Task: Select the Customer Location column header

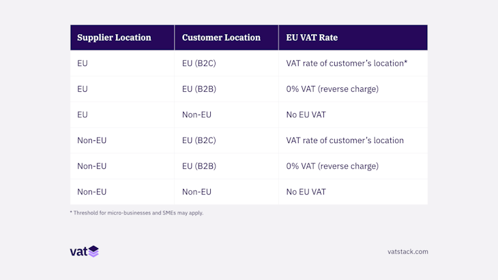Action: 221,37
